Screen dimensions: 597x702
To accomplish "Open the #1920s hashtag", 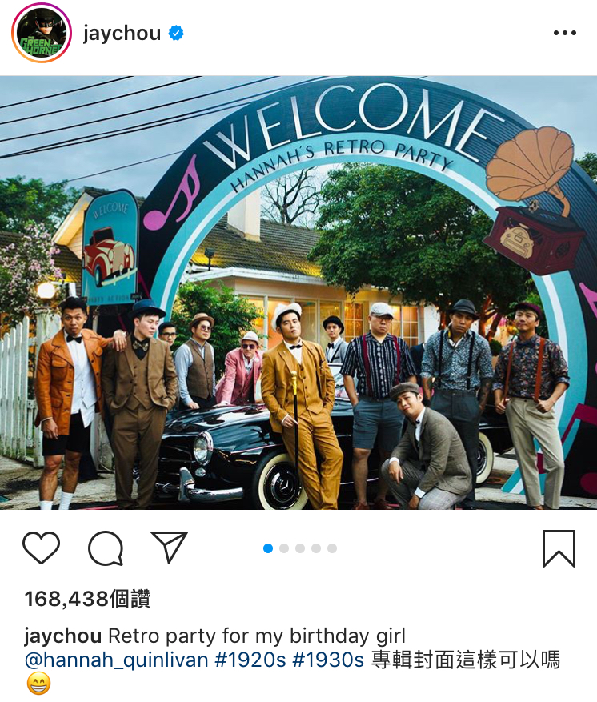I will click(x=250, y=660).
